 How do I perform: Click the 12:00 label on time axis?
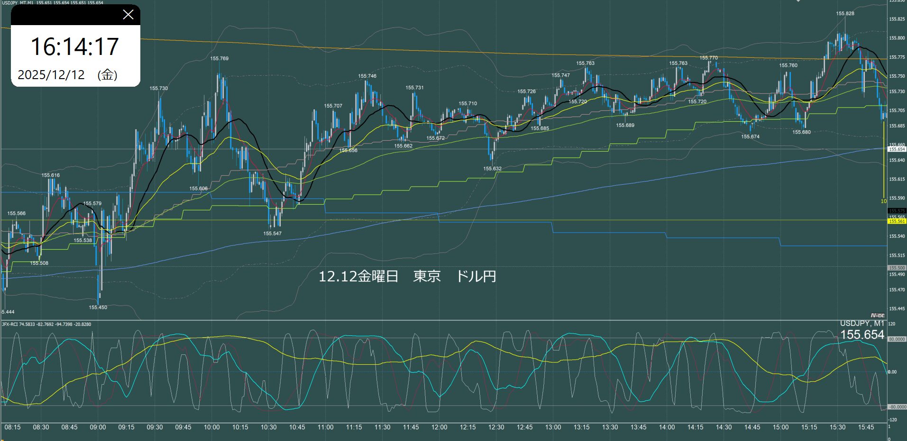[439, 427]
